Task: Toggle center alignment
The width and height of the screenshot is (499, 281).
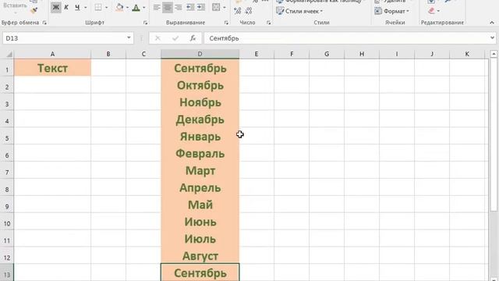Action: pos(168,7)
